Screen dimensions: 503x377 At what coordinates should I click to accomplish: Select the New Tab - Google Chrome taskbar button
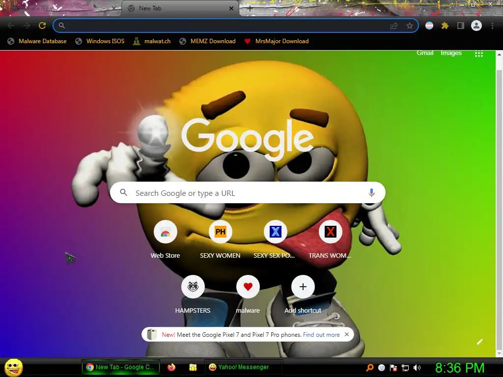(x=121, y=367)
